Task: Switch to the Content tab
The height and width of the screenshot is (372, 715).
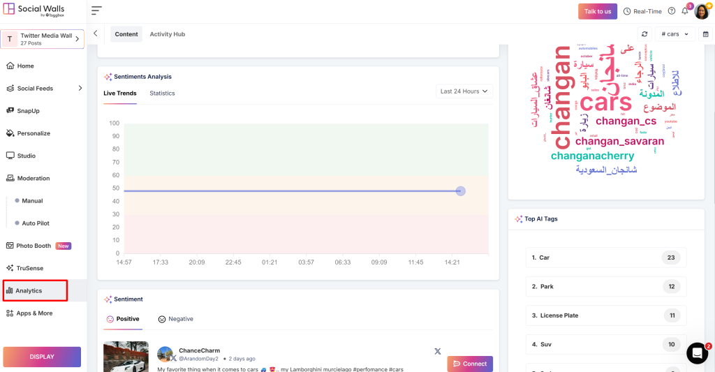Action: pos(126,34)
